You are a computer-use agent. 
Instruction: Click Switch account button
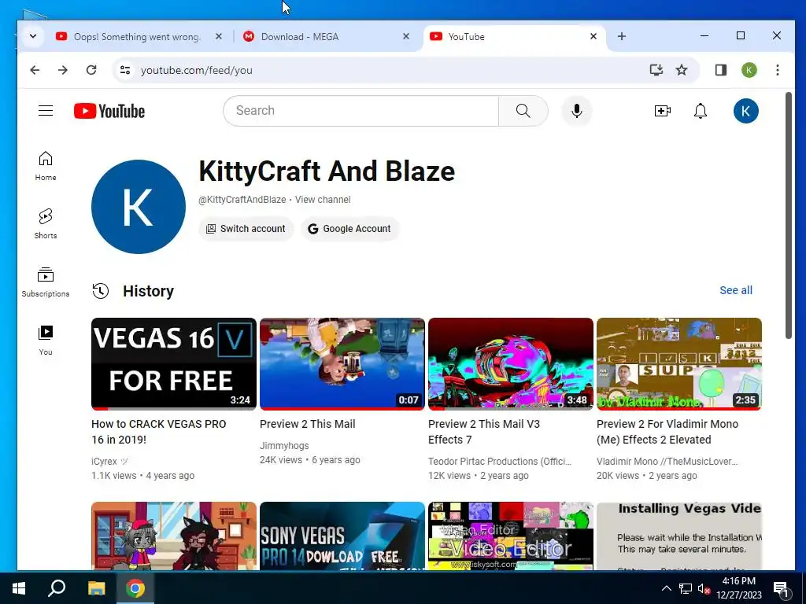tap(246, 229)
